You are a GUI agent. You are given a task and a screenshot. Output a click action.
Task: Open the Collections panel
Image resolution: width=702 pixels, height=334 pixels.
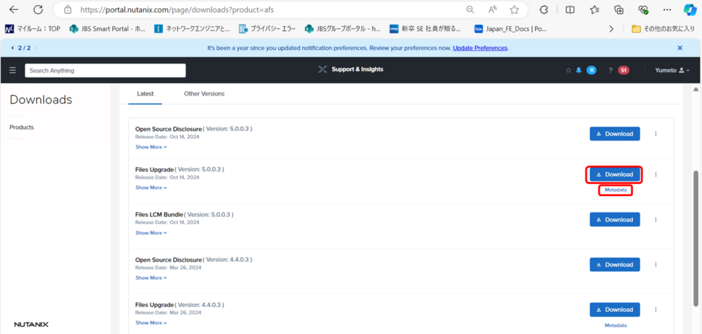[619, 10]
